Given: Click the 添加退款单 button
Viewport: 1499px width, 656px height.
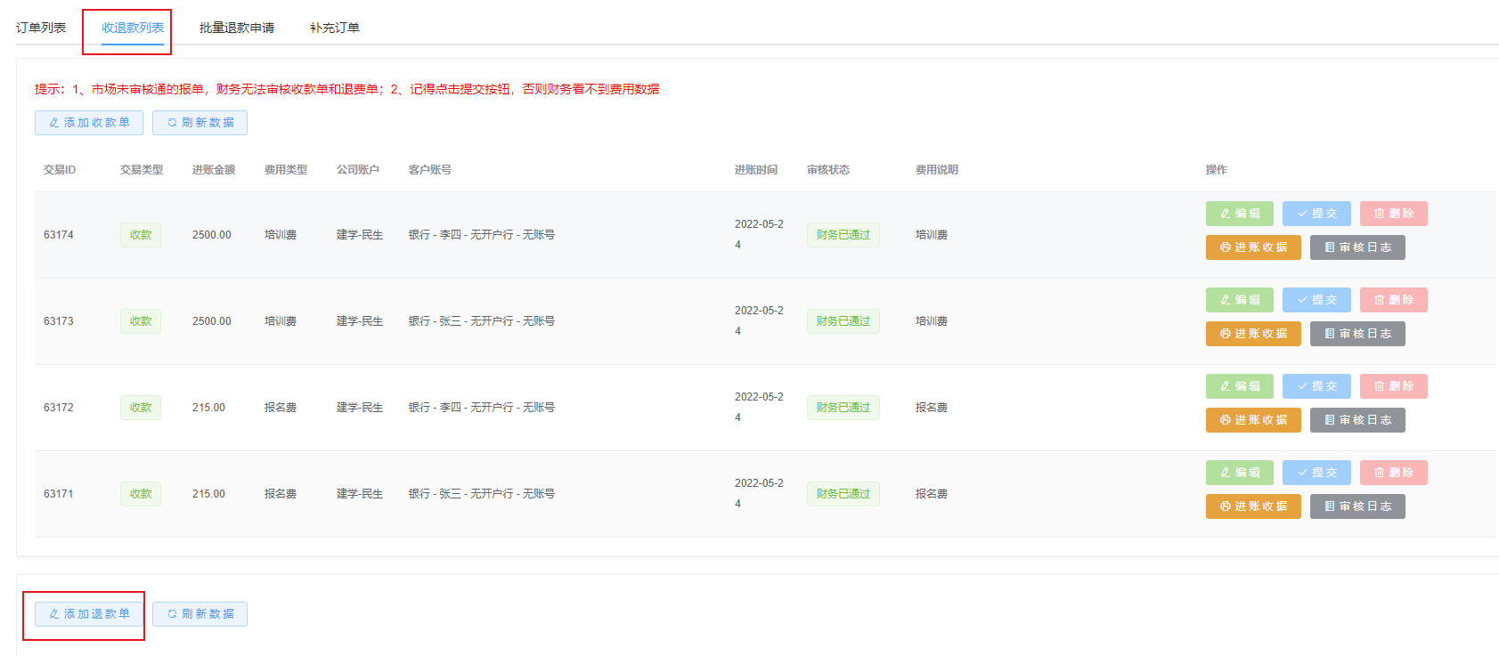Looking at the screenshot, I should tap(89, 614).
